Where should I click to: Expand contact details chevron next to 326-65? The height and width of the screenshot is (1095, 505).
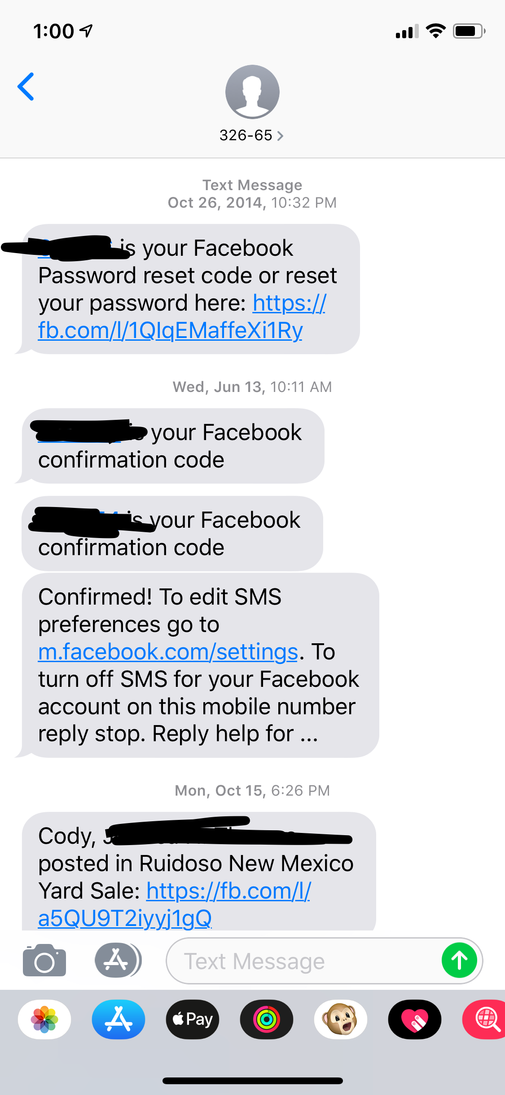(281, 136)
